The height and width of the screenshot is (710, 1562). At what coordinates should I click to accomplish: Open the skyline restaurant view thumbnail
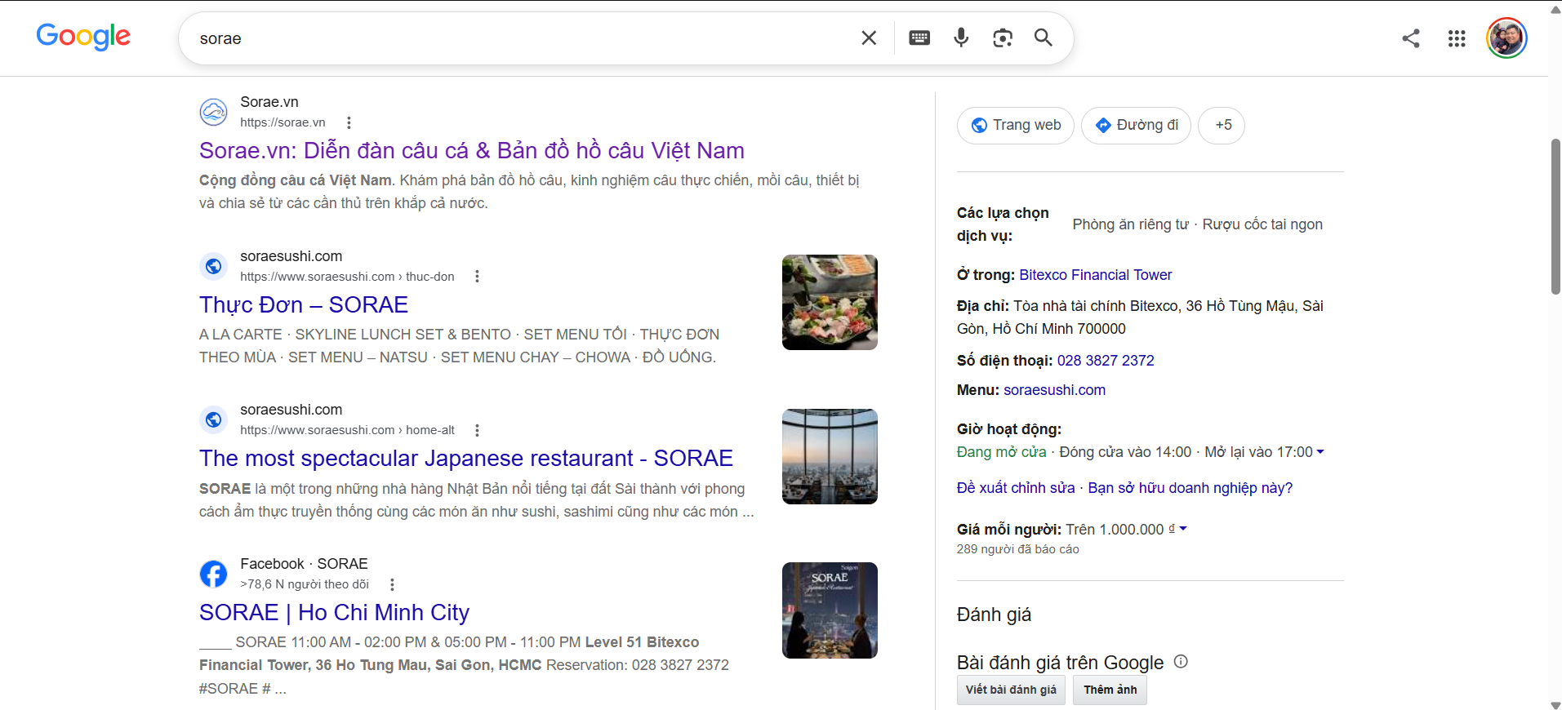point(830,456)
